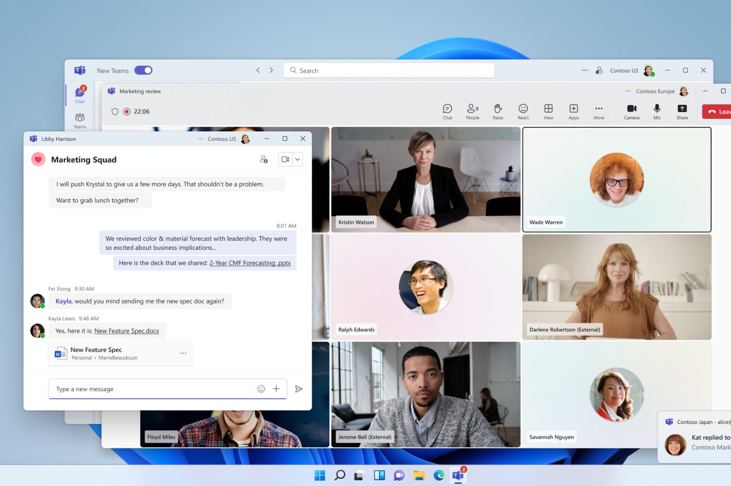731x486 pixels.
Task: Select Kristin Watson's video tile
Action: [x=426, y=179]
